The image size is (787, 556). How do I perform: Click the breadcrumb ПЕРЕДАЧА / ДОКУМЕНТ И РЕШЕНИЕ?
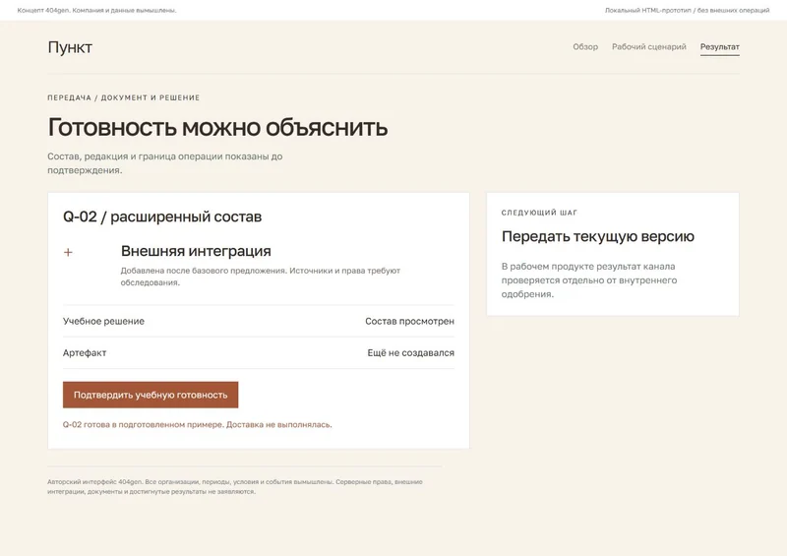[124, 97]
